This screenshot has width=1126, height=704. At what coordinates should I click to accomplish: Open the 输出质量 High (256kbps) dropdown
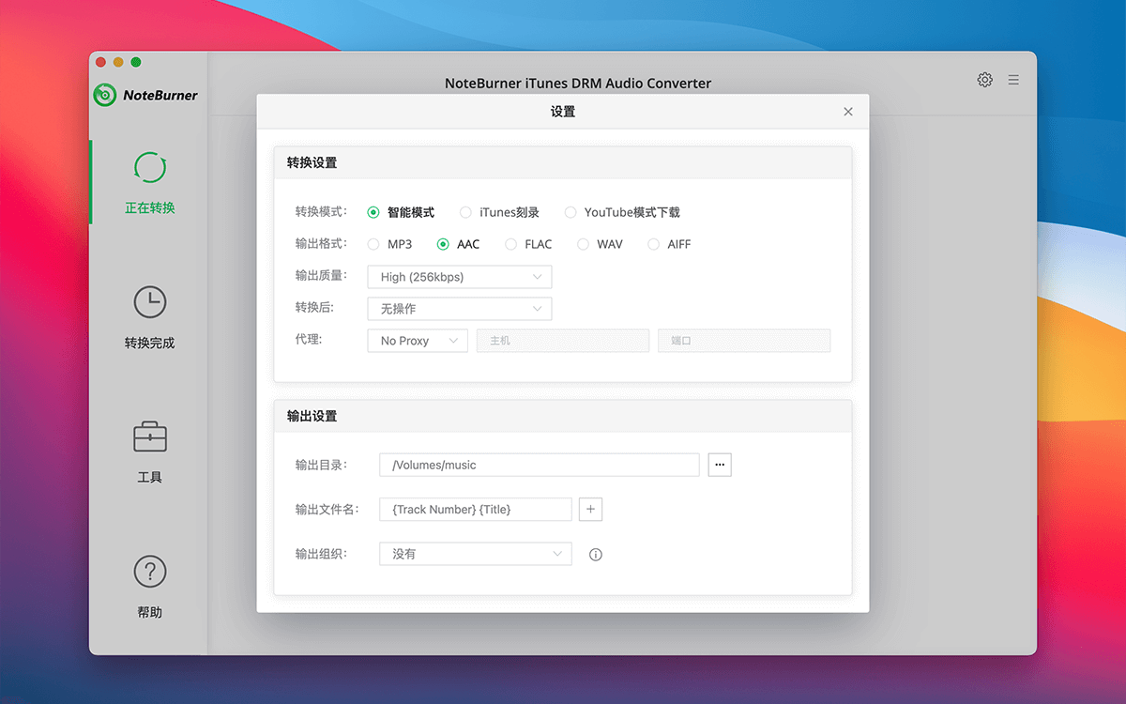pos(460,277)
